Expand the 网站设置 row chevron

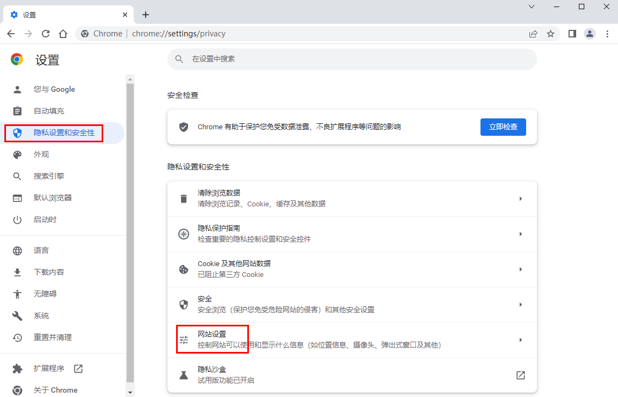tap(520, 339)
